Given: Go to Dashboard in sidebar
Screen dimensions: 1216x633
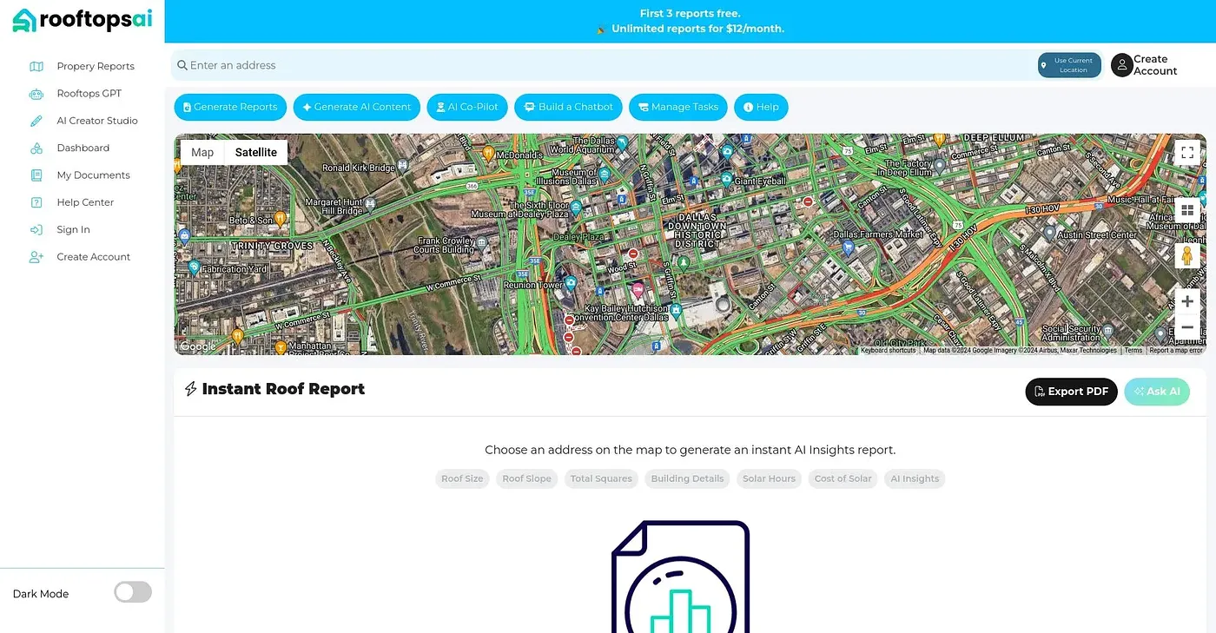Looking at the screenshot, I should [83, 148].
